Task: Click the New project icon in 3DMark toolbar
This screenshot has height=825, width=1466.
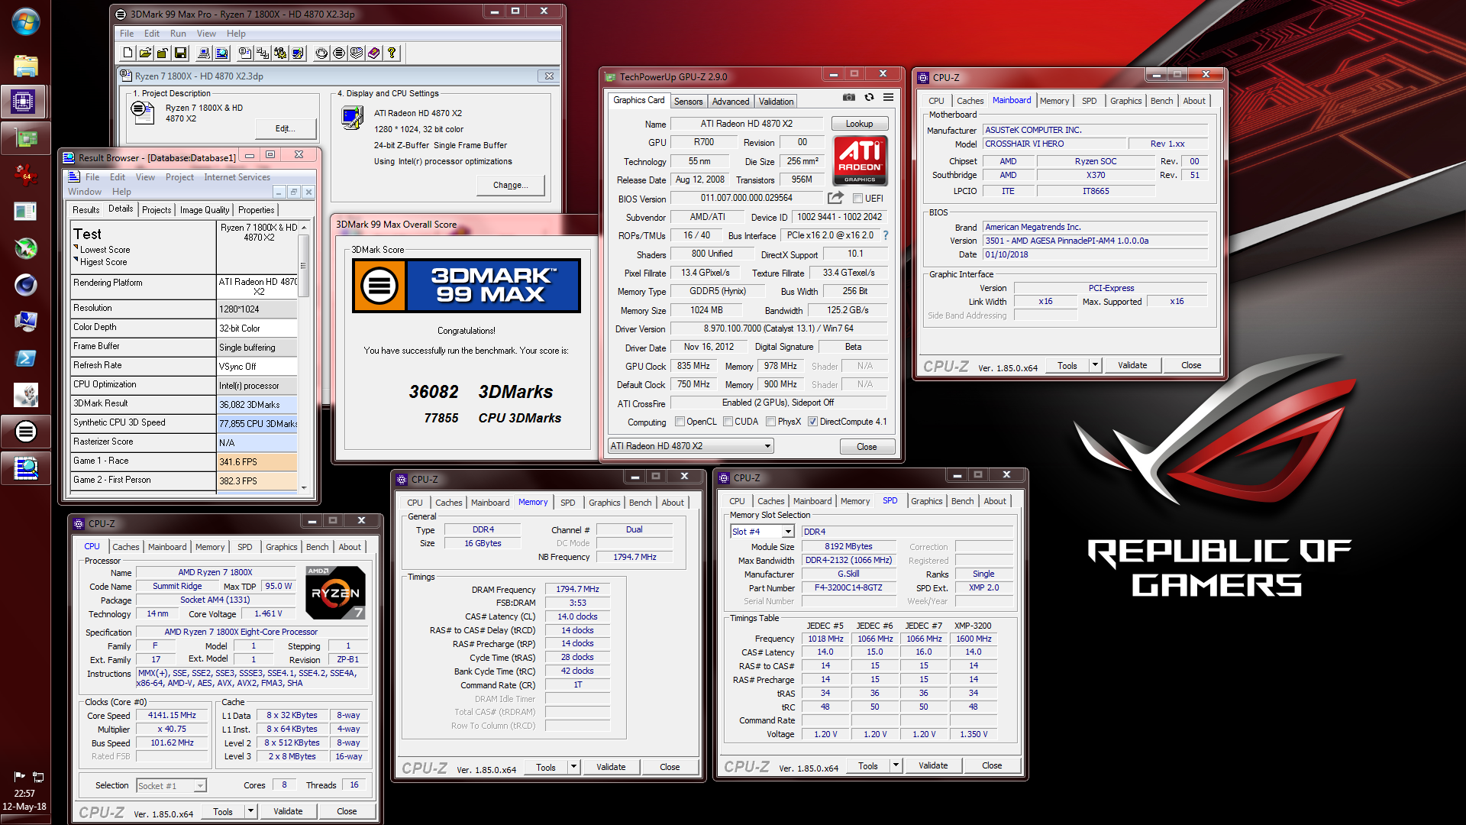Action: pyautogui.click(x=128, y=53)
